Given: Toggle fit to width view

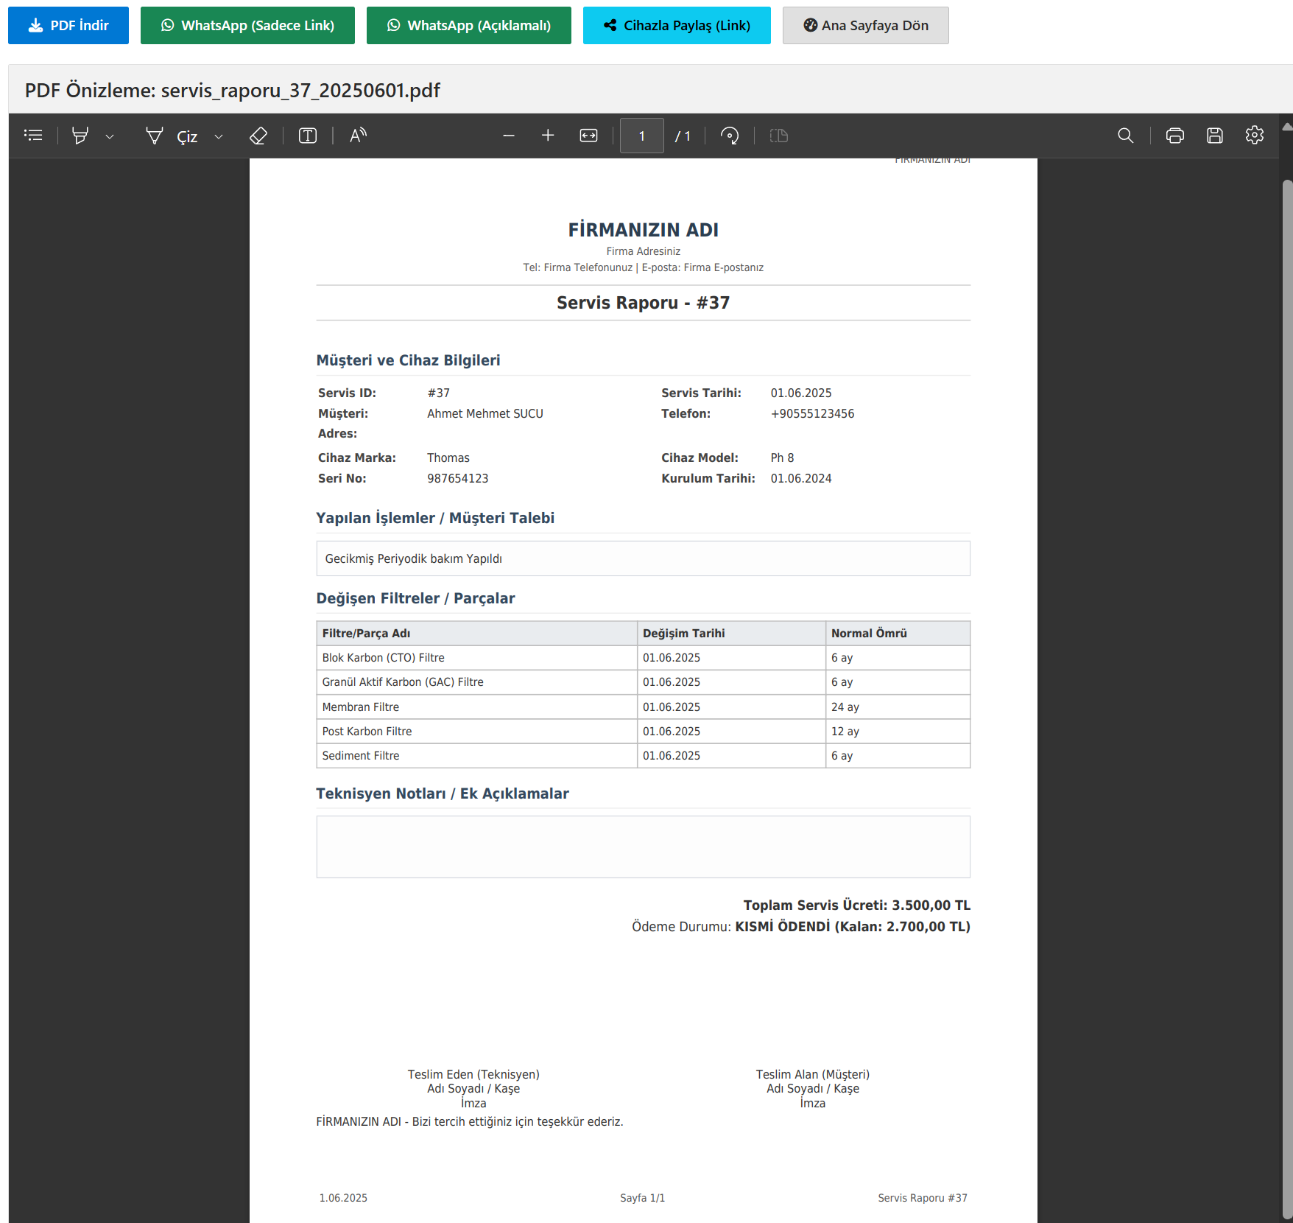Looking at the screenshot, I should [588, 136].
